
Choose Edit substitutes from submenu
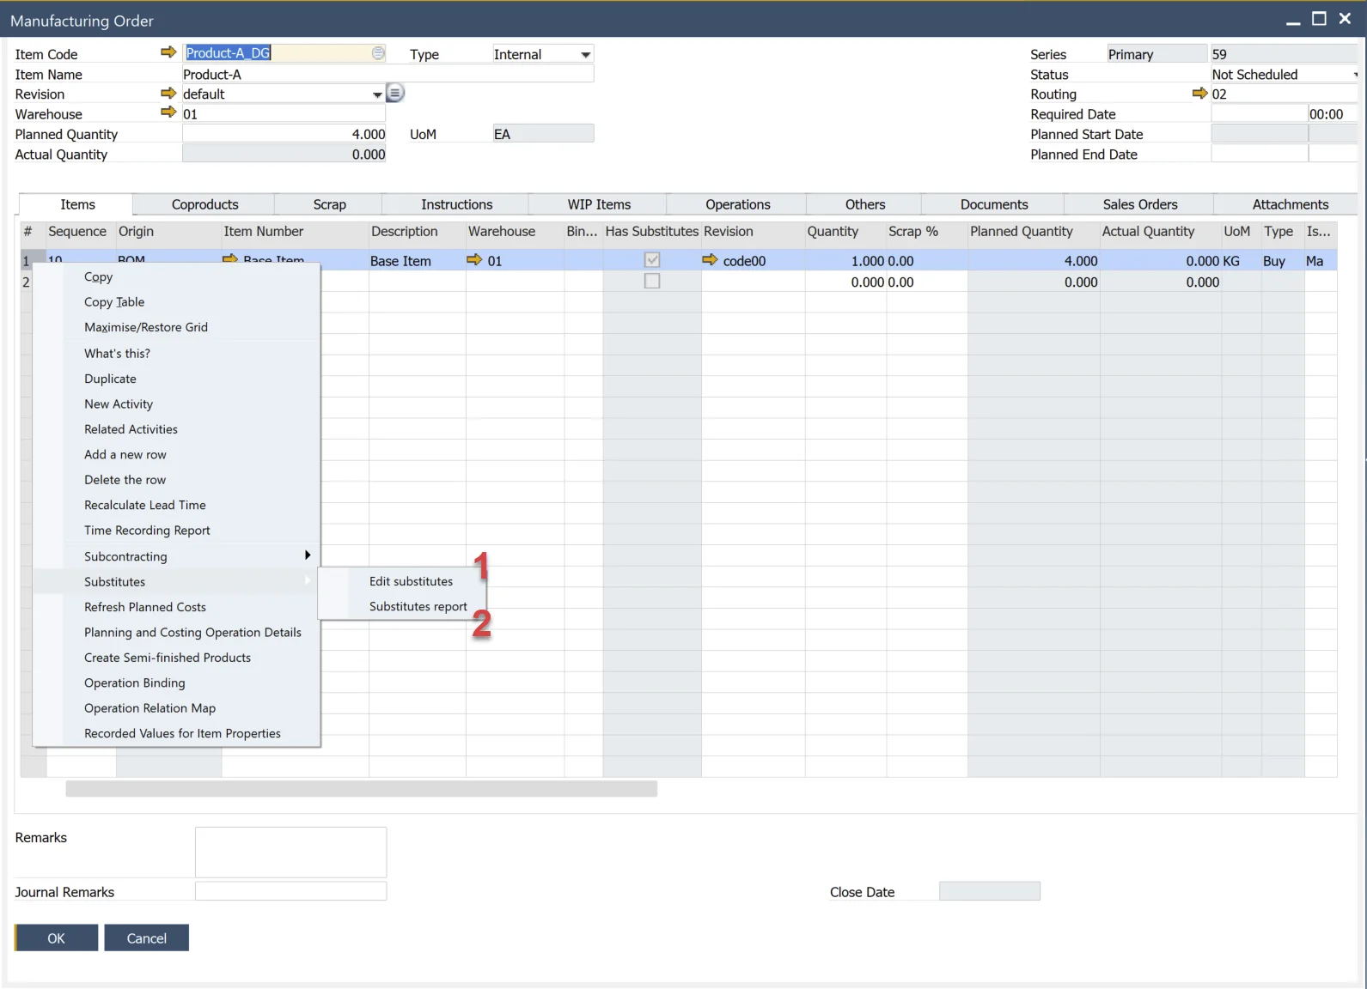(x=411, y=581)
